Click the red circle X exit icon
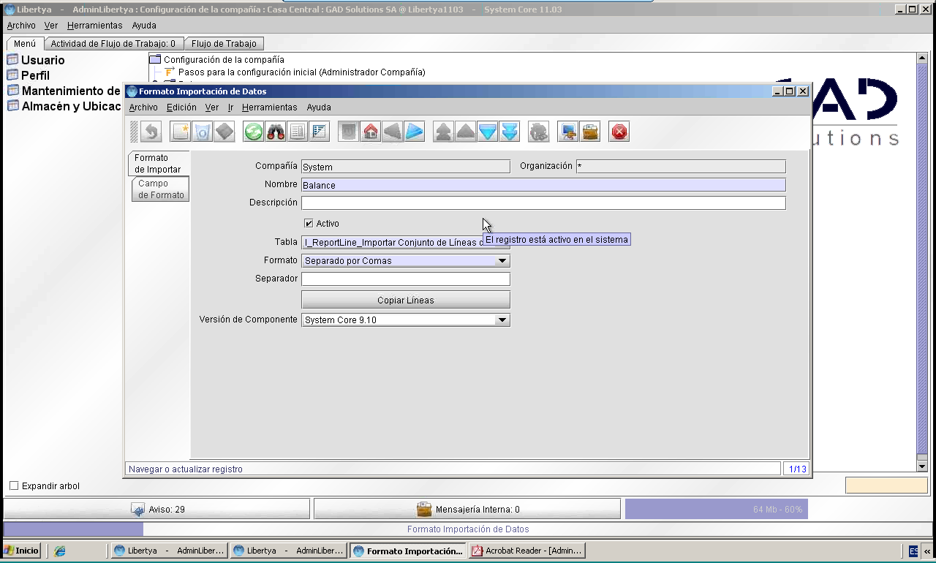 (x=619, y=132)
